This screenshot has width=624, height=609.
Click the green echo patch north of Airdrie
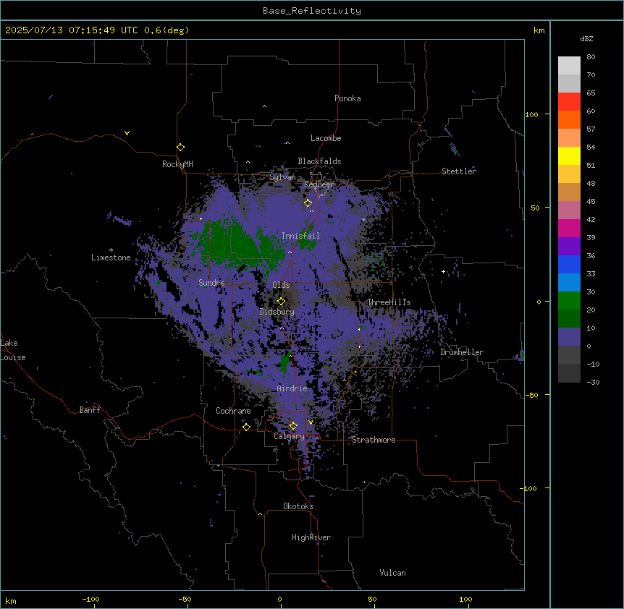click(x=285, y=362)
